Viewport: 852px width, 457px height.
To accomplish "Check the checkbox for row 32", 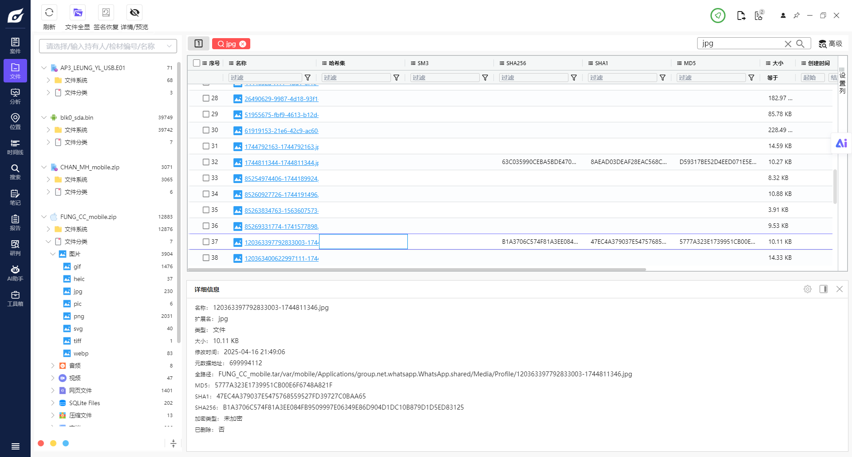I will click(206, 162).
